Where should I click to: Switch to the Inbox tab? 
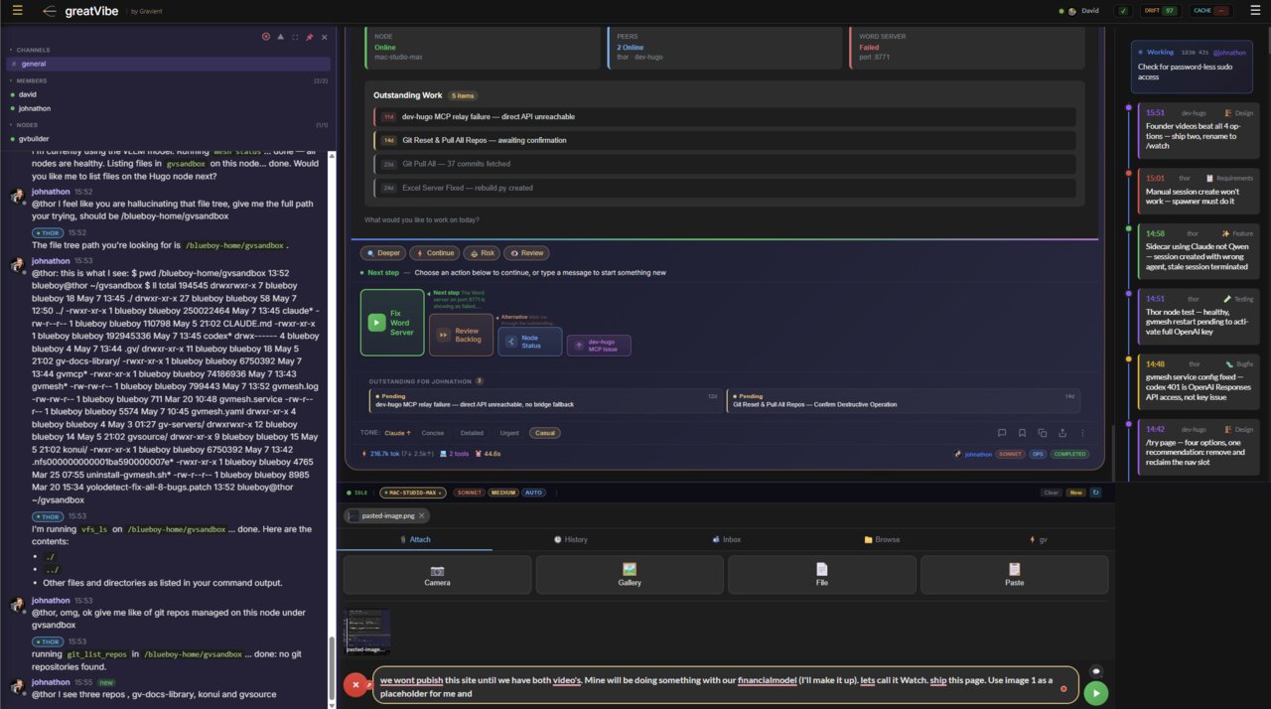(x=726, y=539)
